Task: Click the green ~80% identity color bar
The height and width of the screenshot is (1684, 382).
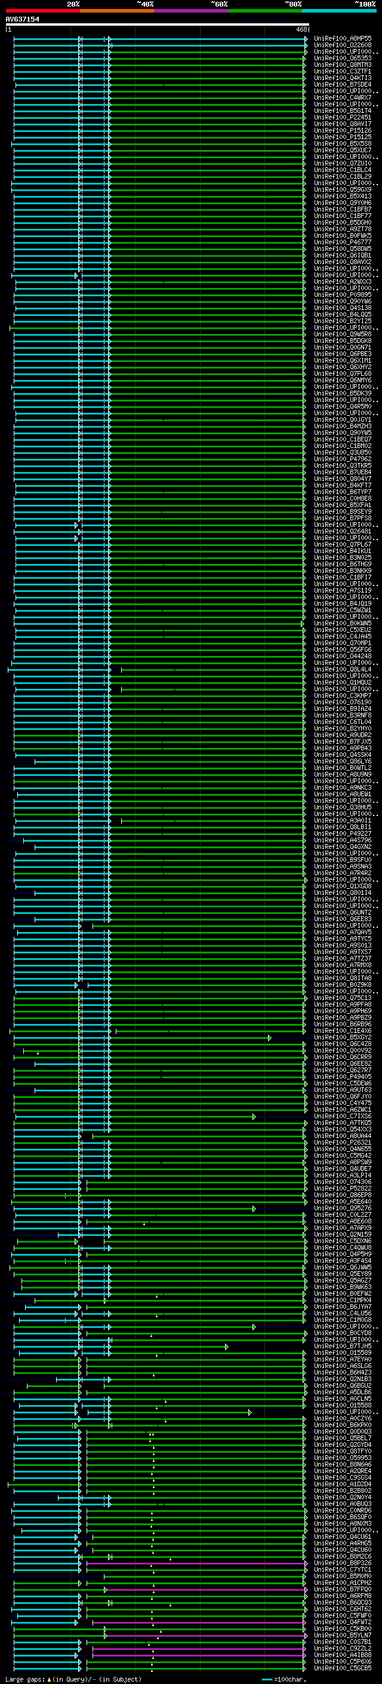Action: [x=265, y=11]
